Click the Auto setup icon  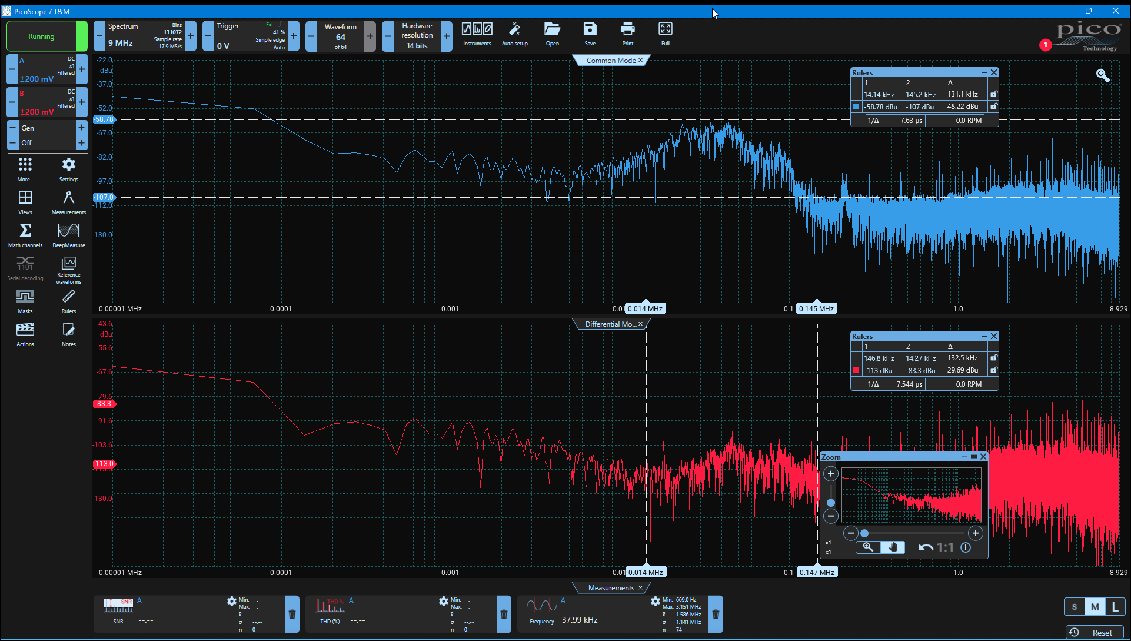point(514,34)
